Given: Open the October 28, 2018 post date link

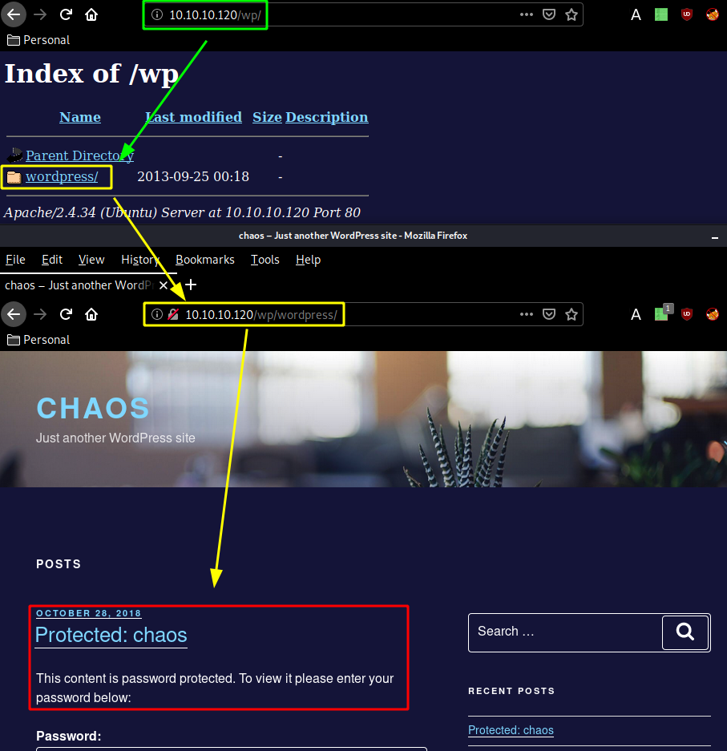Looking at the screenshot, I should 89,613.
